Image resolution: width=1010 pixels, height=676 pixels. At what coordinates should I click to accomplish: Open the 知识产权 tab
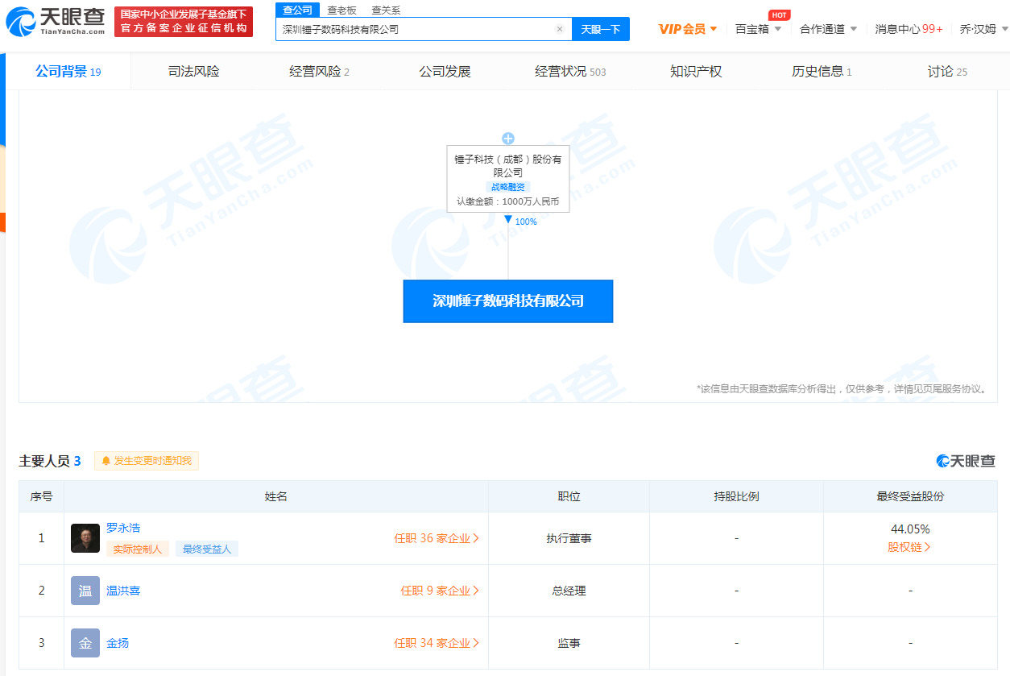coord(696,72)
